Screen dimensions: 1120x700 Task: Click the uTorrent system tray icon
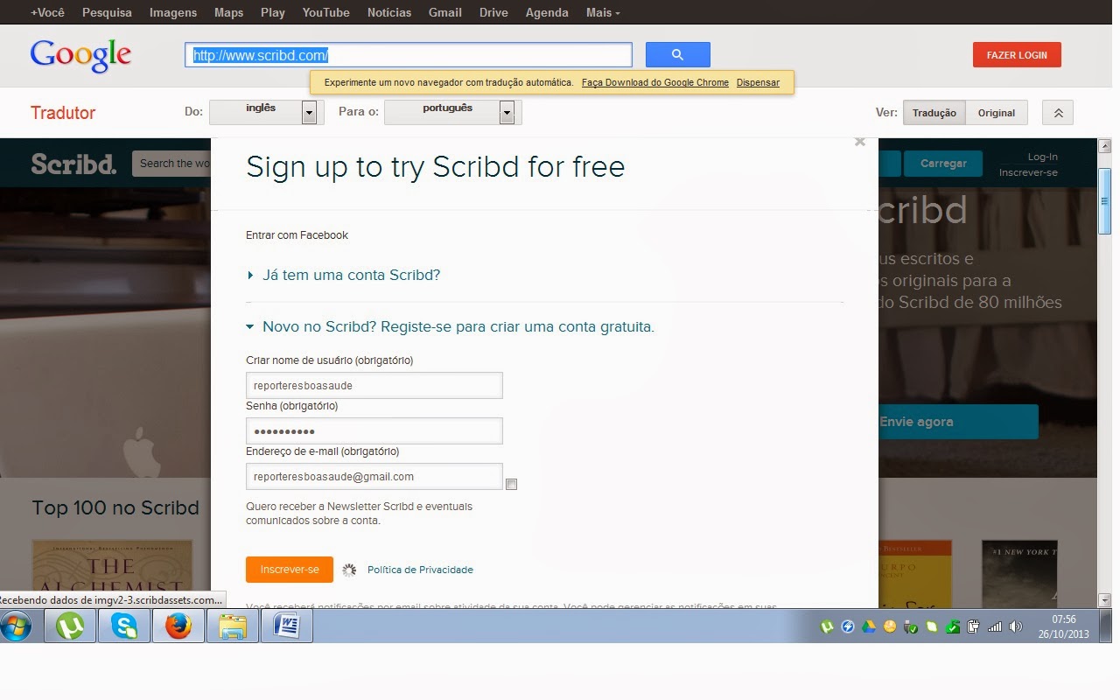(827, 626)
